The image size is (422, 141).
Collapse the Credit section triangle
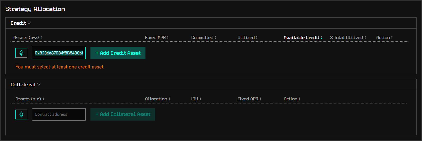point(29,23)
